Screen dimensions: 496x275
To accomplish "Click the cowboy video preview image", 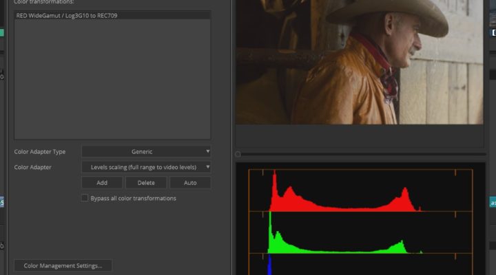I will 360,62.
